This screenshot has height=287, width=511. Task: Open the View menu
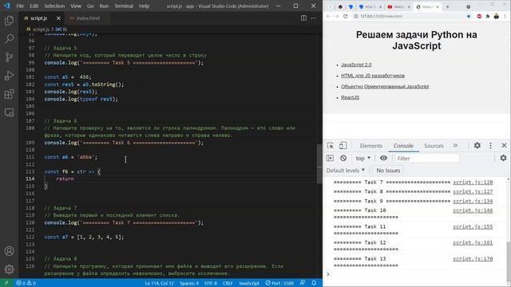pyautogui.click(x=76, y=6)
